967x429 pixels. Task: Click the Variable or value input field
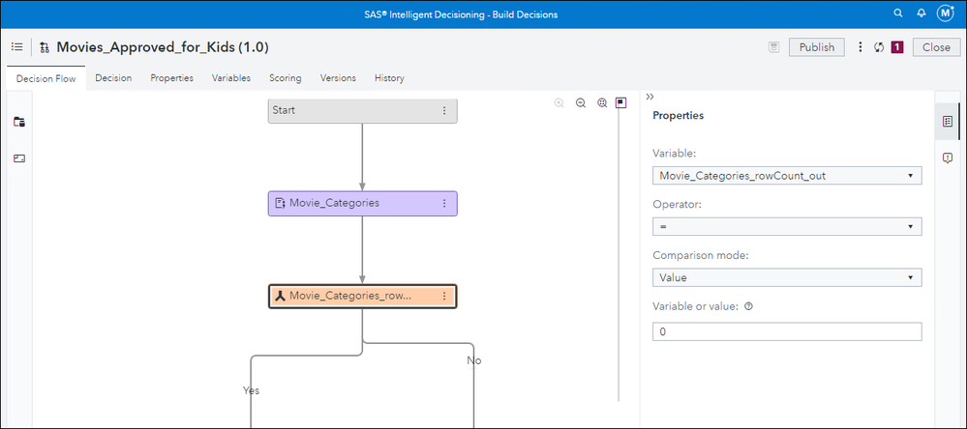[786, 331]
